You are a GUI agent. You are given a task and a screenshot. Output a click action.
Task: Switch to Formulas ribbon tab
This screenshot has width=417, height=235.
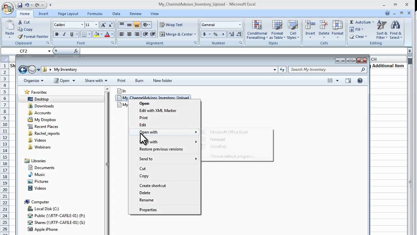click(95, 14)
